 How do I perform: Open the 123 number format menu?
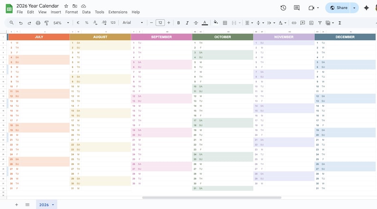point(113,23)
